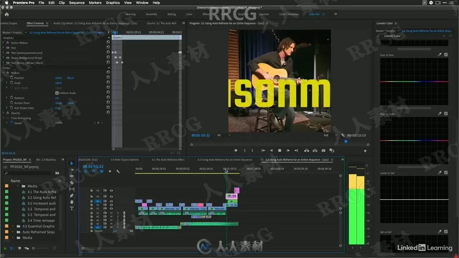
Task: Expand the 4.0 Essential Graphic bin
Action: click(13, 226)
